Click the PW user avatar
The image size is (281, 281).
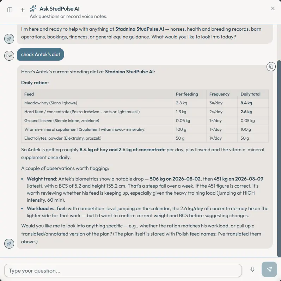pos(9,56)
